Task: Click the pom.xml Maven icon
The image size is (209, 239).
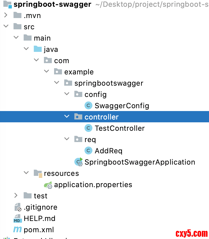Action: pos(17,230)
